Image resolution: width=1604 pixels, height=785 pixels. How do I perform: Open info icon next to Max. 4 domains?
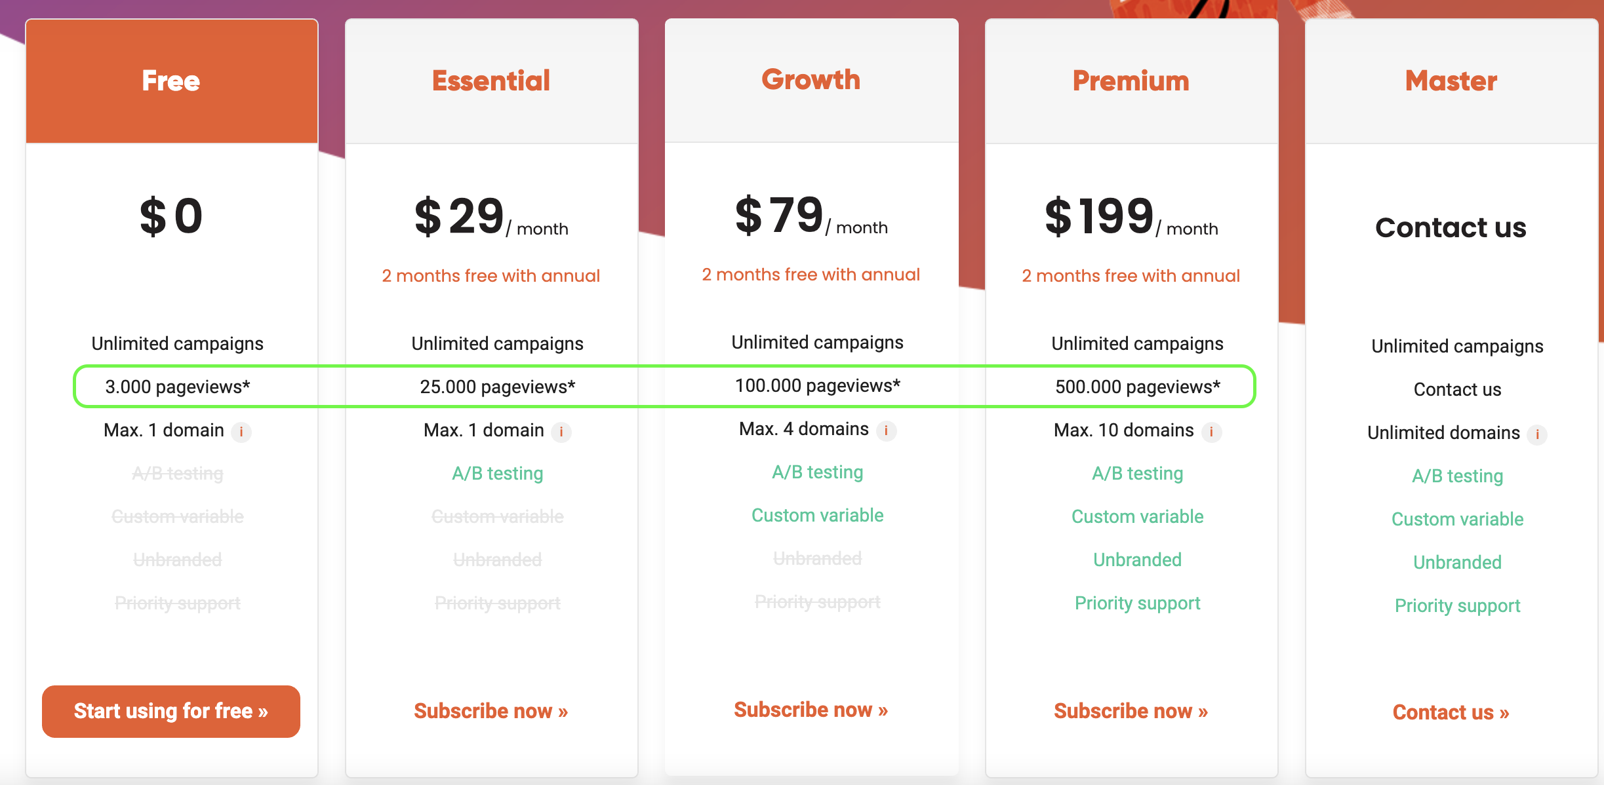(x=887, y=431)
